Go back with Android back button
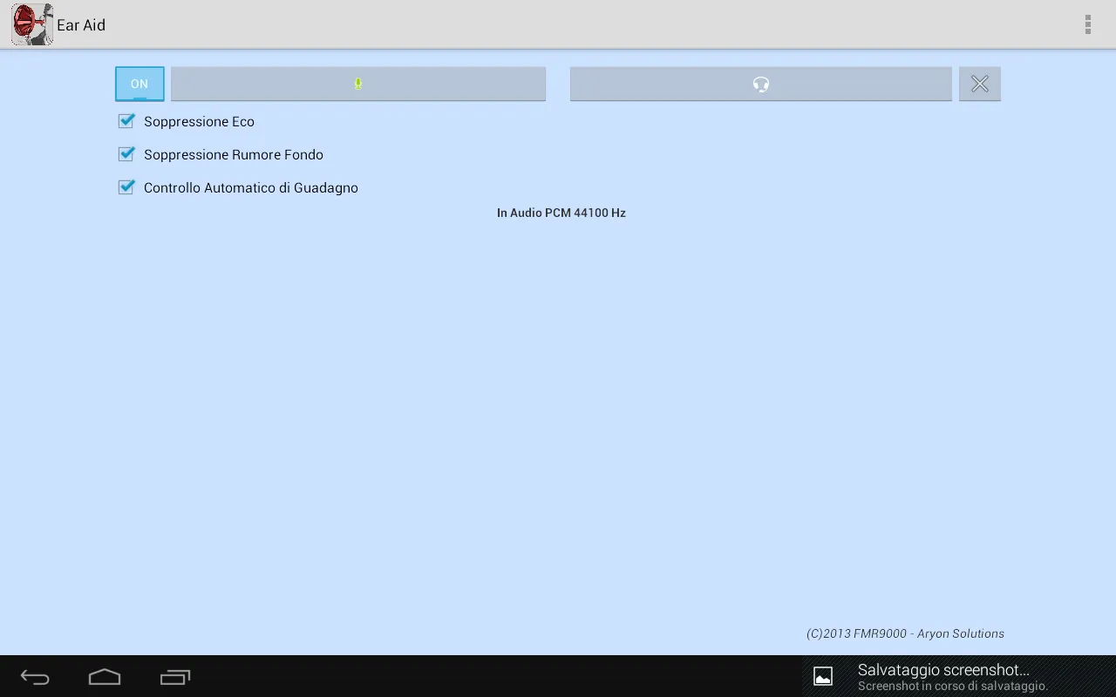1116x697 pixels. [35, 677]
